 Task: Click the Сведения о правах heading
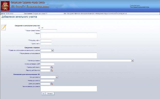tap(32, 48)
